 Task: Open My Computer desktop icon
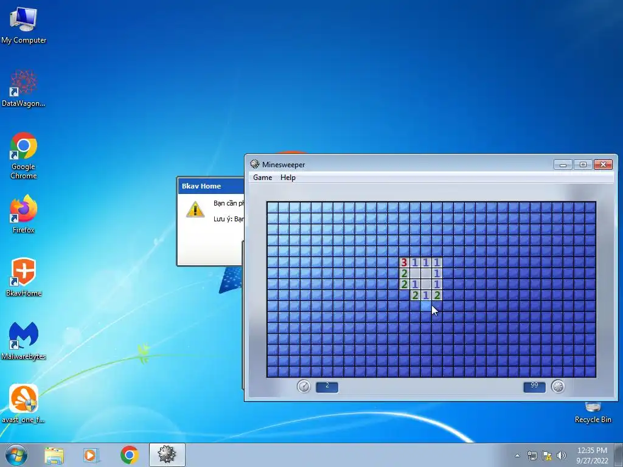[x=24, y=26]
